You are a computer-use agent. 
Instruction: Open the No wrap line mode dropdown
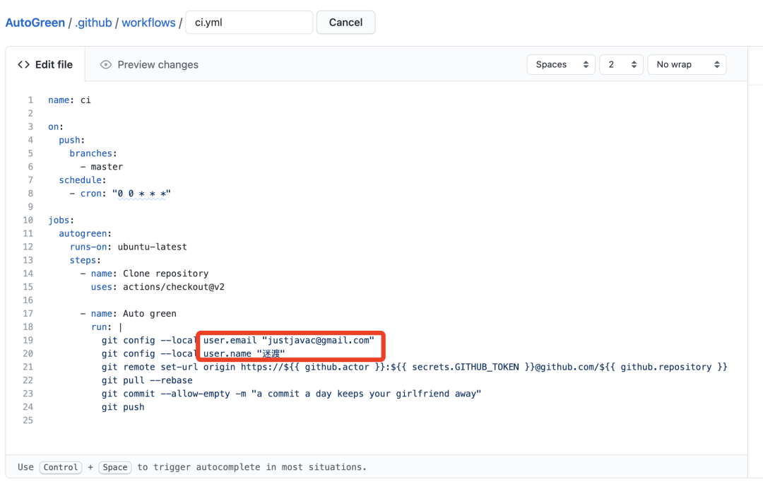point(687,64)
